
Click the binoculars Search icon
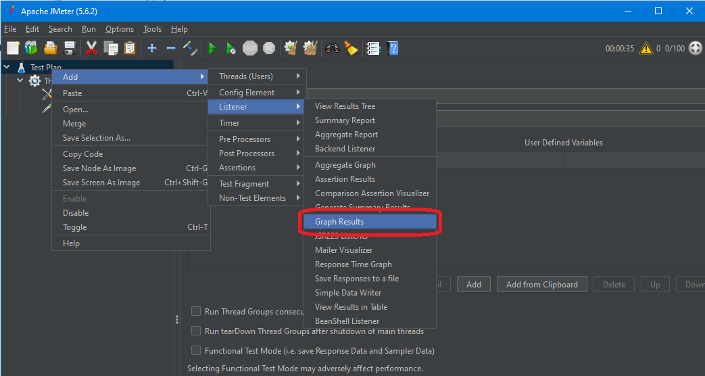332,48
